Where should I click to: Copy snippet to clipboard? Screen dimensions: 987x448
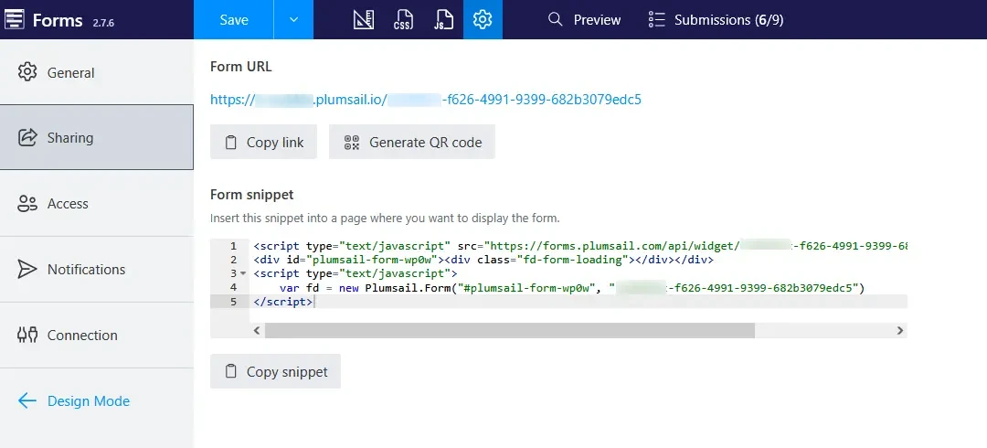click(275, 371)
